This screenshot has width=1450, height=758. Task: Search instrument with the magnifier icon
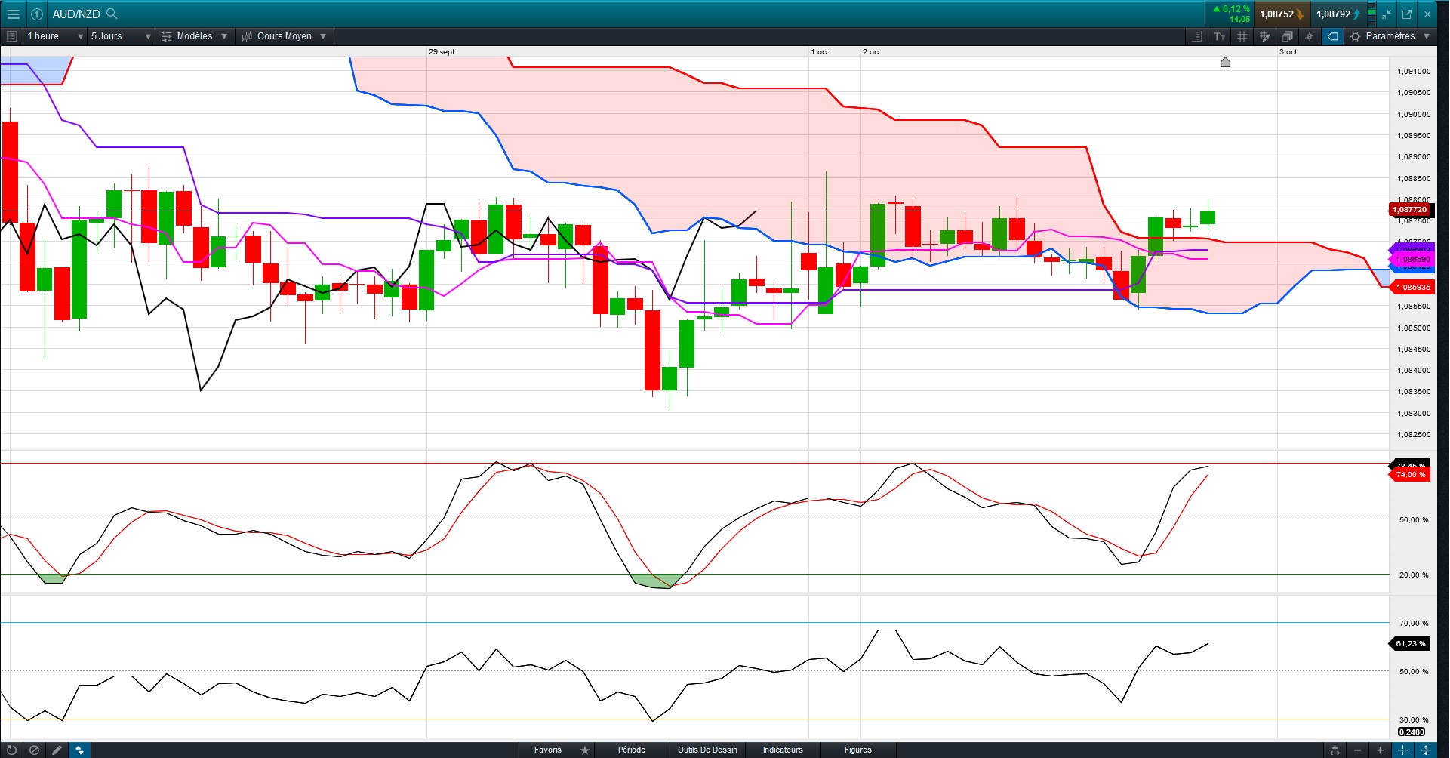112,14
